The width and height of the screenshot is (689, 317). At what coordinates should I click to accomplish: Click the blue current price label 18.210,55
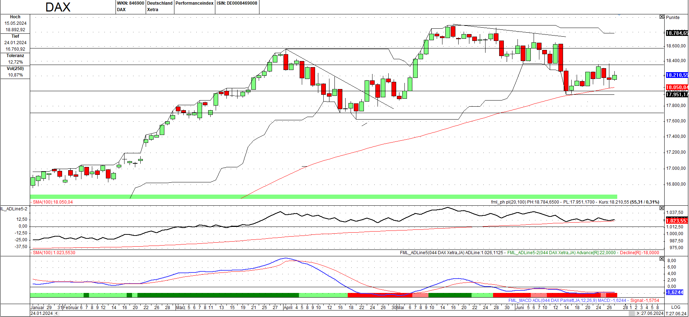677,75
